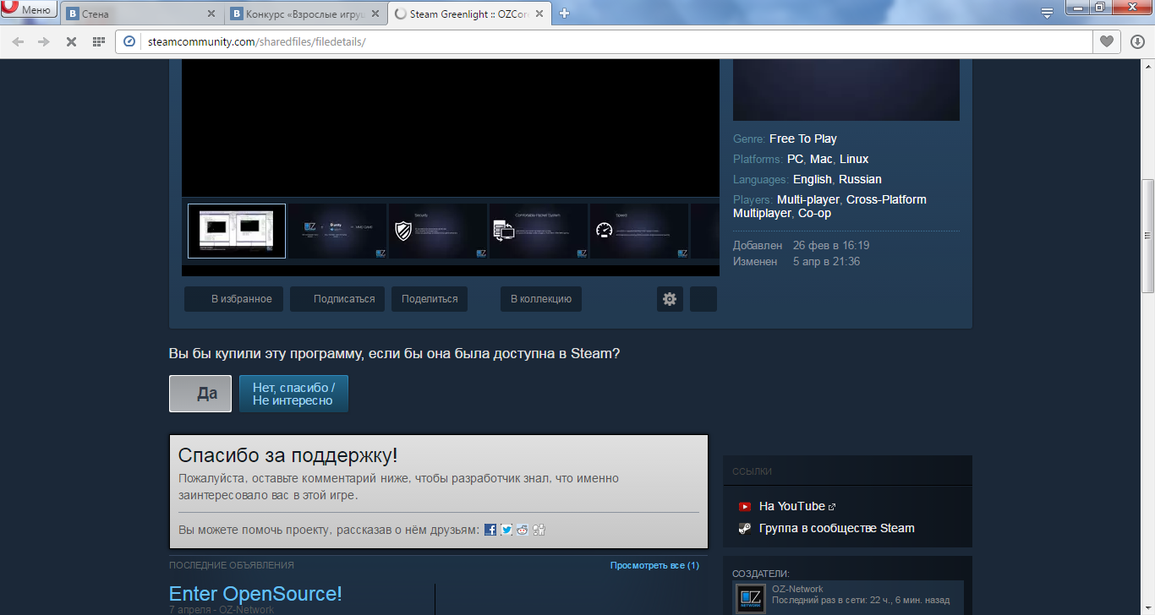Open the OZ-Network creator profile link
The image size is (1155, 615).
coord(797,589)
